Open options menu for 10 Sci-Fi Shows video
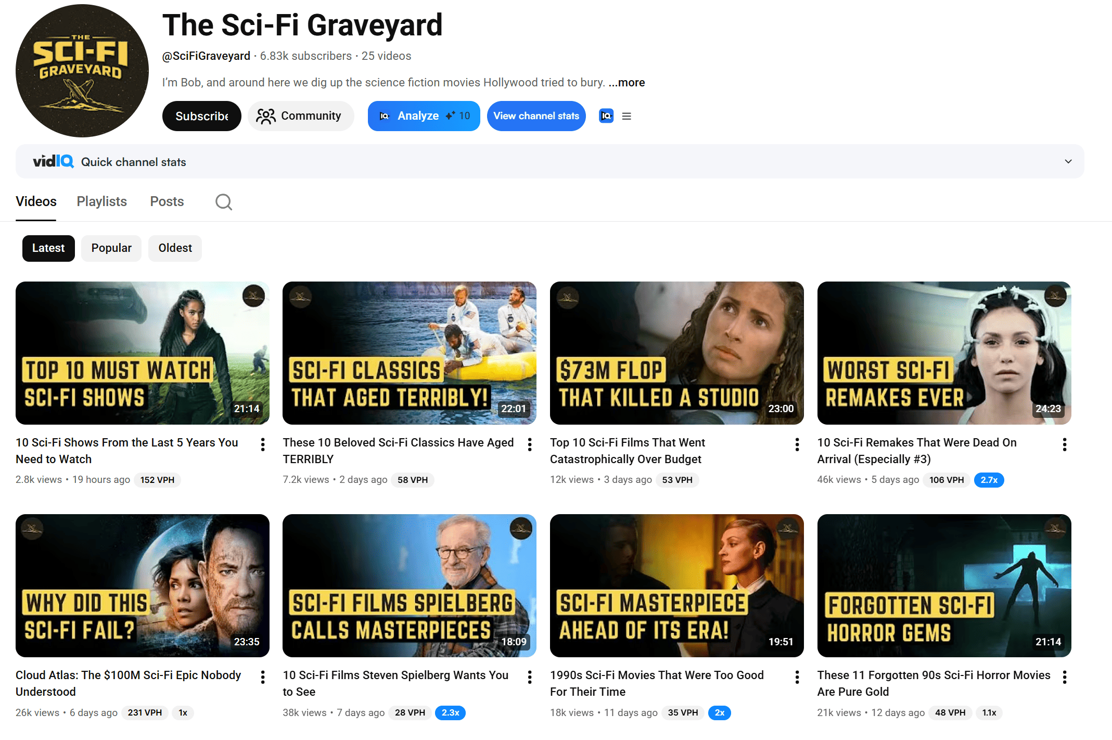The height and width of the screenshot is (740, 1112). [x=263, y=444]
